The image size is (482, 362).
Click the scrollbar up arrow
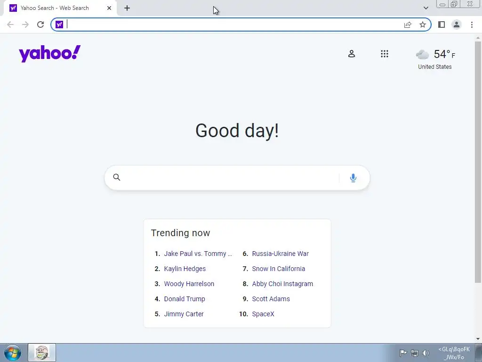pyautogui.click(x=478, y=38)
